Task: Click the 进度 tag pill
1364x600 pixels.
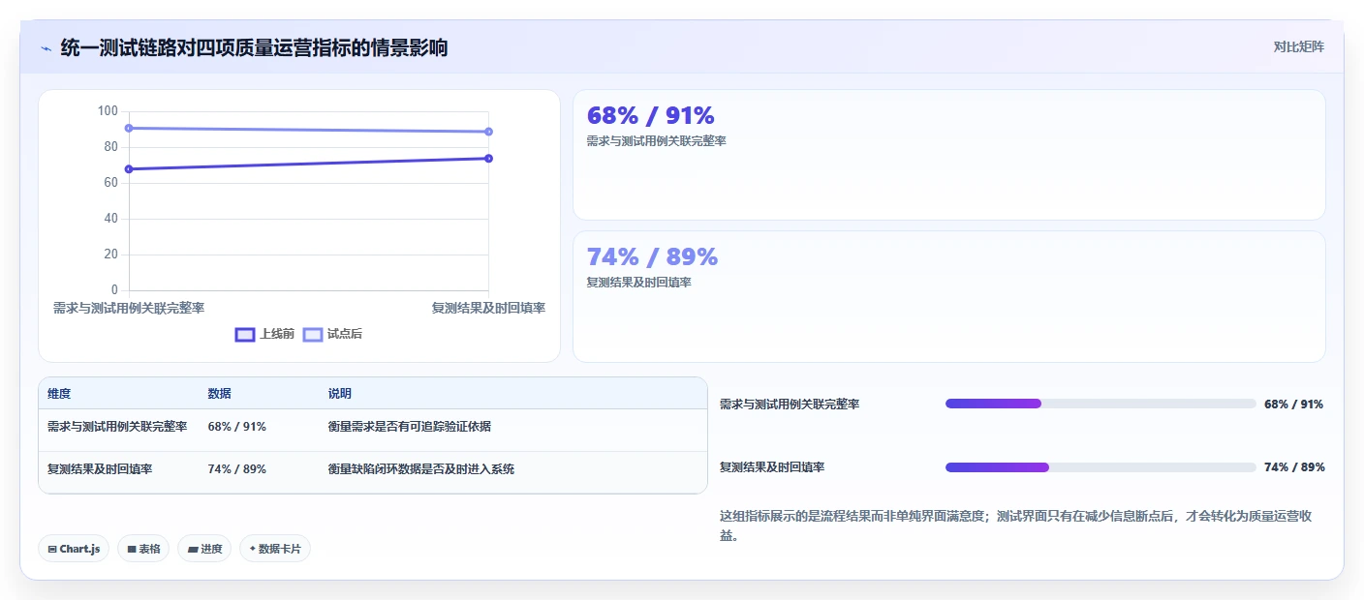Action: 204,549
